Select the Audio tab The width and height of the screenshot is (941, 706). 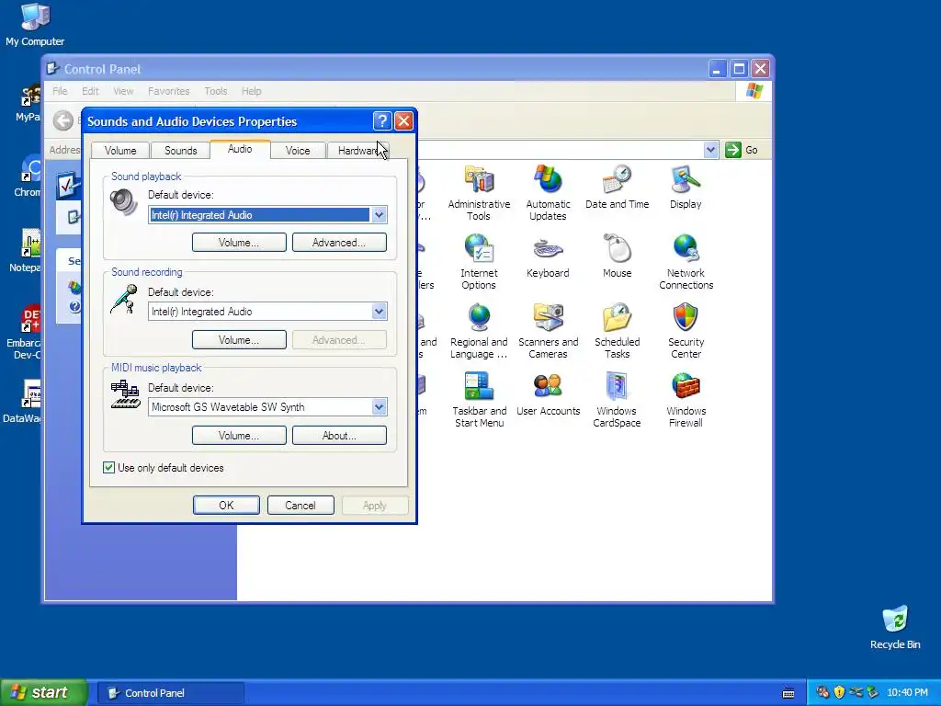(x=240, y=149)
